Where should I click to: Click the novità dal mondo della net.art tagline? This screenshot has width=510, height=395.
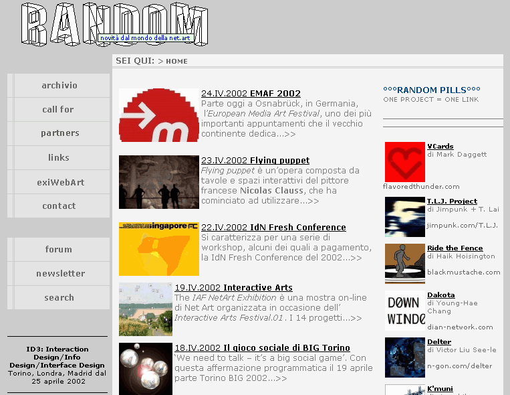[x=146, y=37]
